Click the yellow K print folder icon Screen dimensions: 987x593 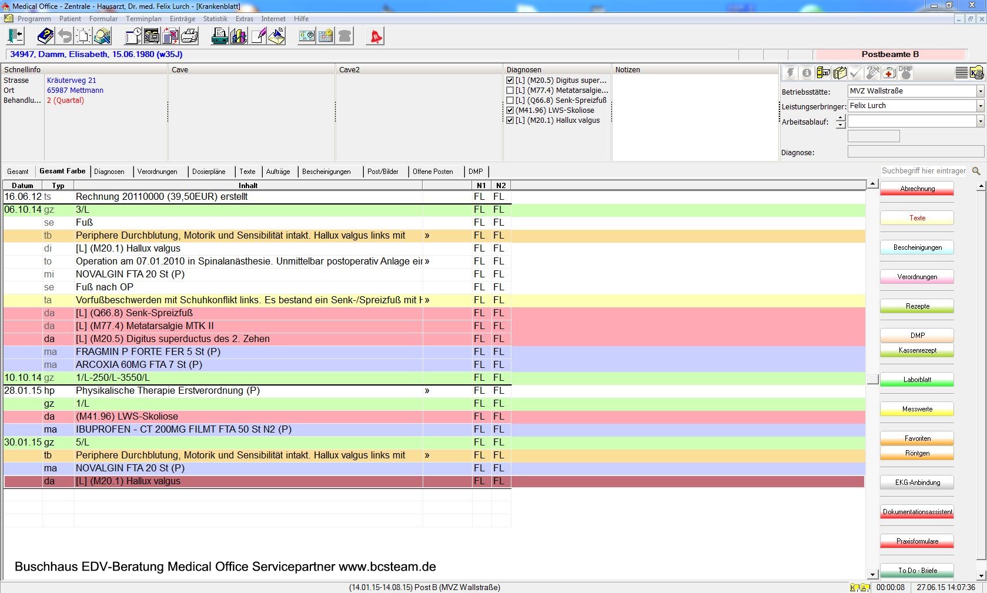(976, 73)
